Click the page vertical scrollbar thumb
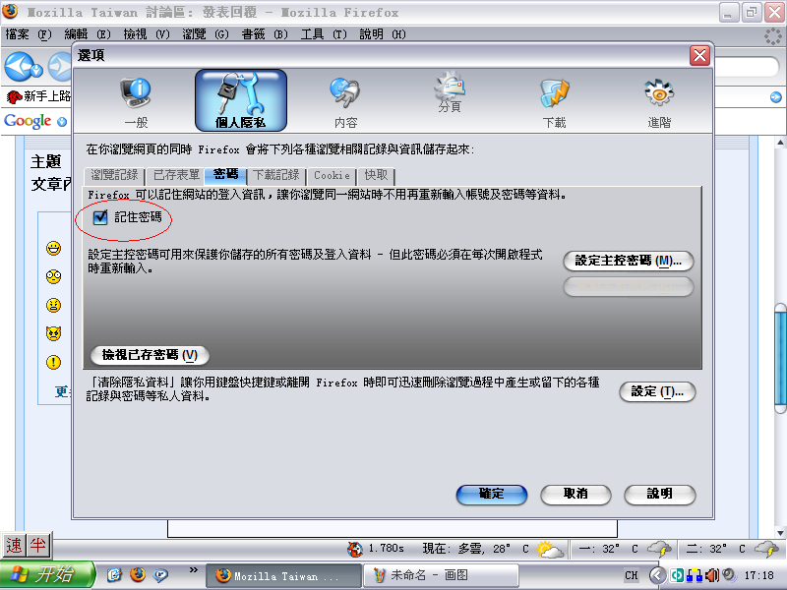The image size is (787, 590). pyautogui.click(x=780, y=358)
